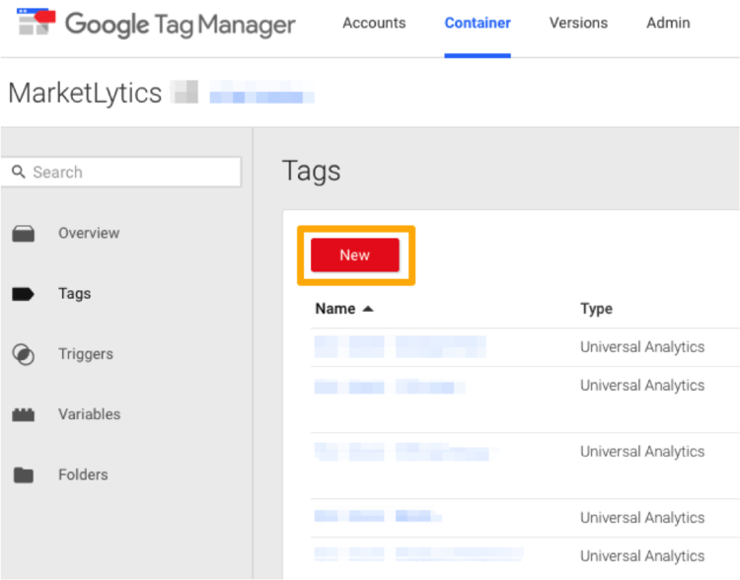
Task: Open the last visible blurred tag link
Action: pos(418,553)
